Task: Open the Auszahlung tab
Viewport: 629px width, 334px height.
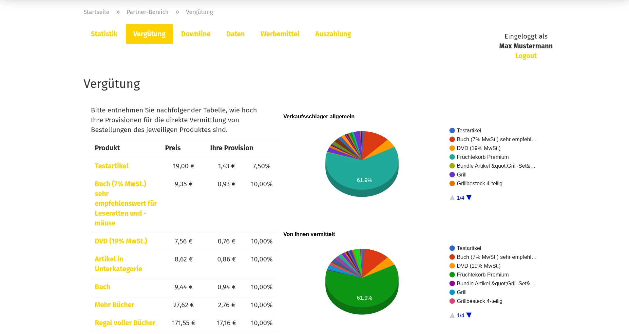Action: pos(333,34)
